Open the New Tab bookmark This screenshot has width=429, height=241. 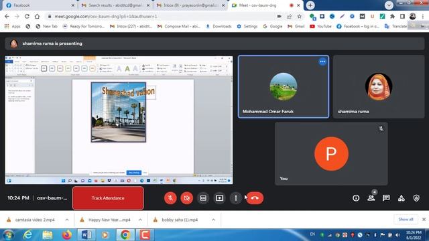tap(46, 26)
